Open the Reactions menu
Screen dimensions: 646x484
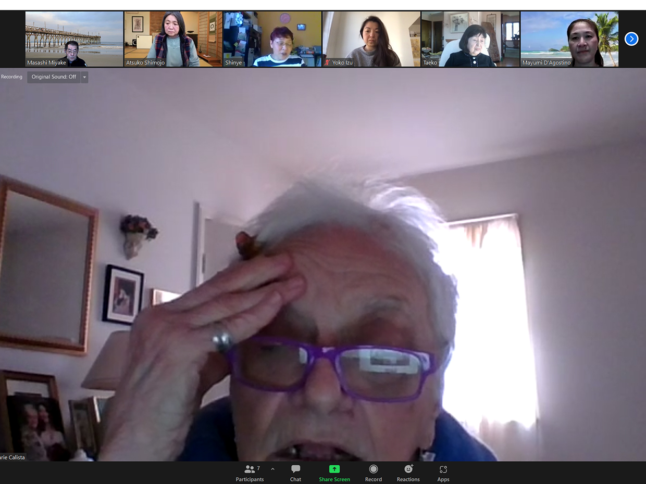408,473
